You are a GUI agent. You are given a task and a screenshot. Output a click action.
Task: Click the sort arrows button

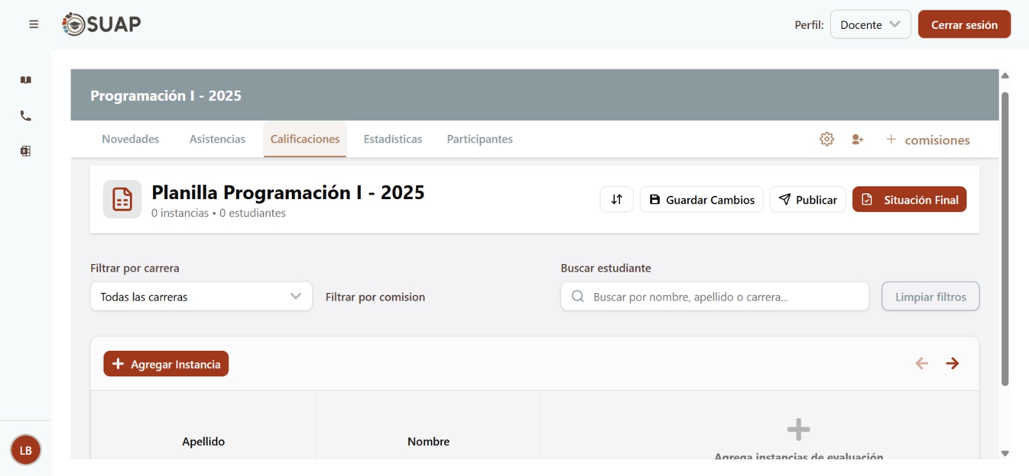[x=616, y=200]
